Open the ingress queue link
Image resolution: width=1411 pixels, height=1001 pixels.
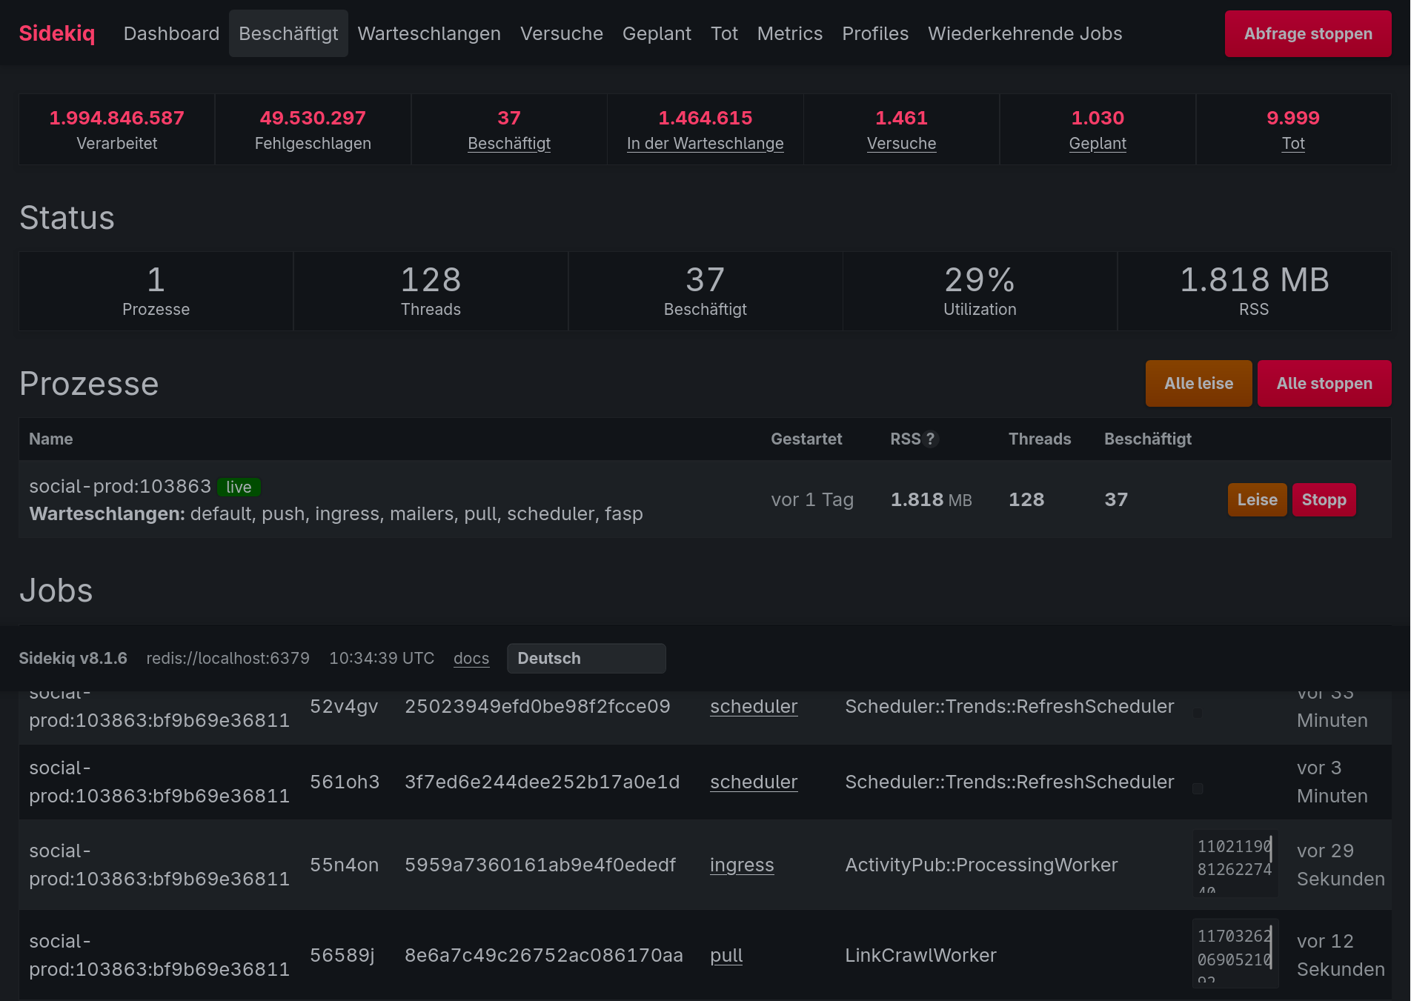742,865
